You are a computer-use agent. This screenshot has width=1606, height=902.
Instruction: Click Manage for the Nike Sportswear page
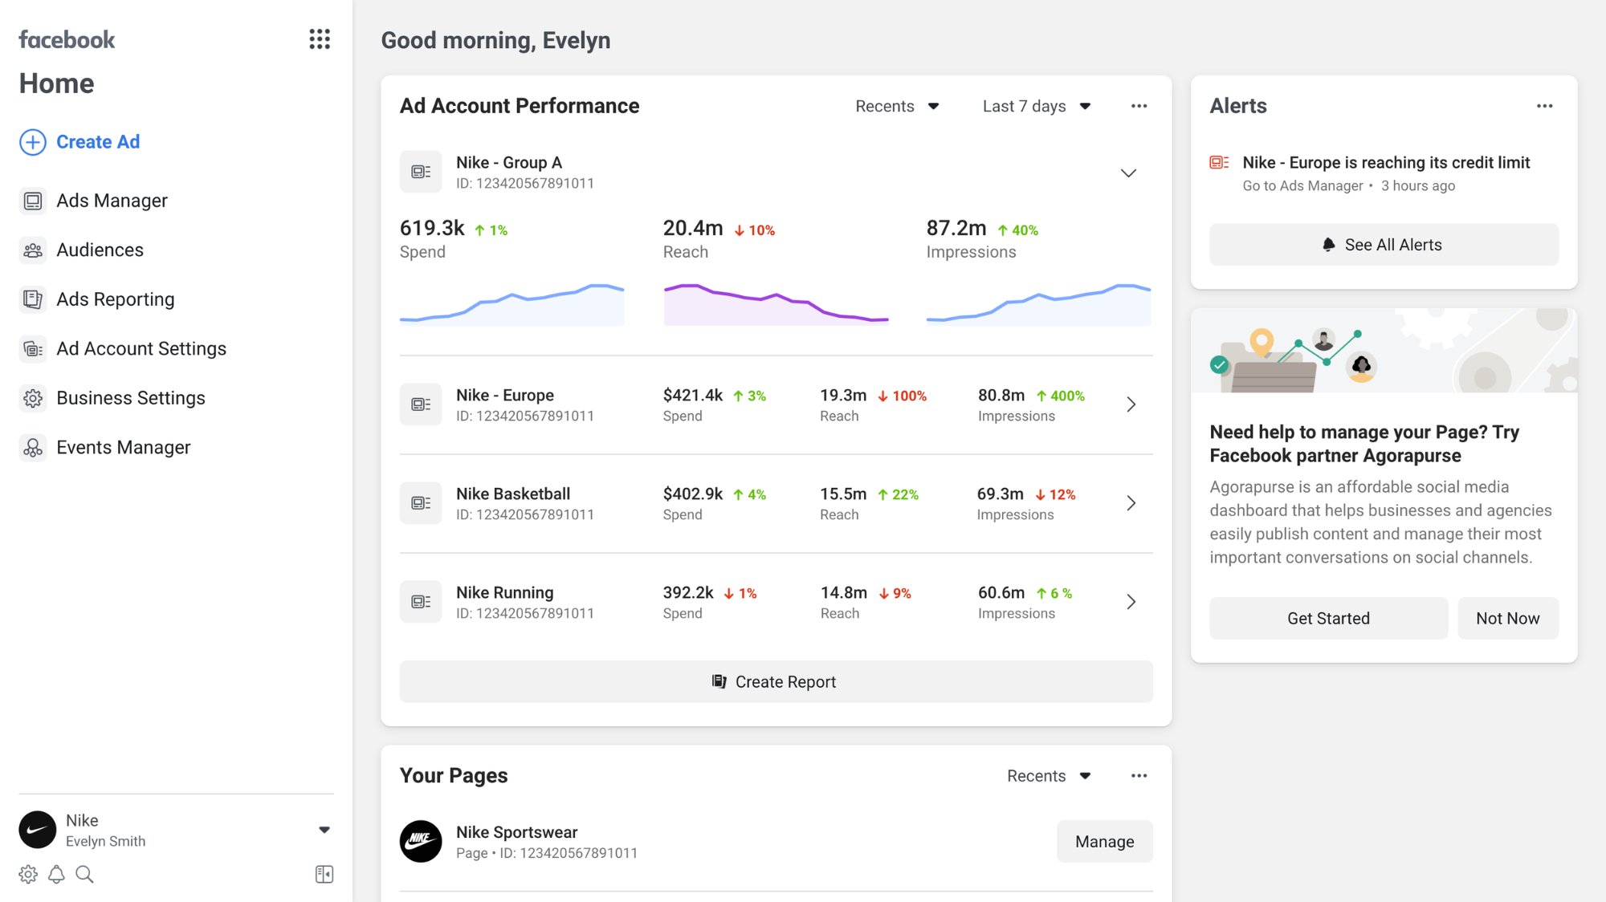1104,841
